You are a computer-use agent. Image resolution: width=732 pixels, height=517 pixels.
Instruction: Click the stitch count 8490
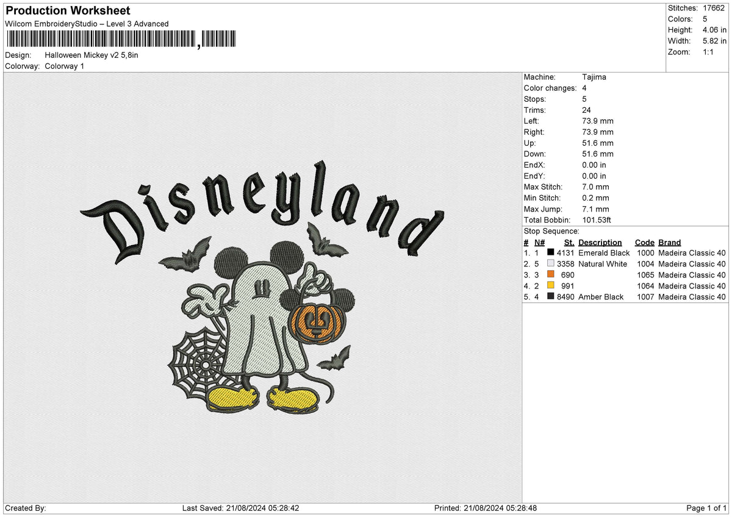pyautogui.click(x=565, y=297)
